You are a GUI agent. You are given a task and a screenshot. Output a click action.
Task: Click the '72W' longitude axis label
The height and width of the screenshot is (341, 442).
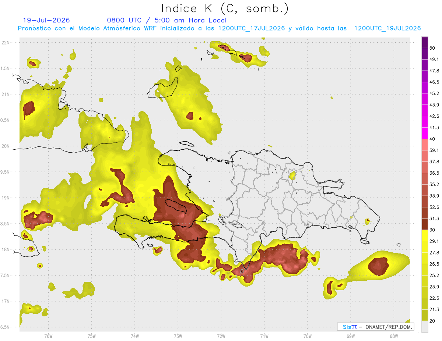(221, 336)
